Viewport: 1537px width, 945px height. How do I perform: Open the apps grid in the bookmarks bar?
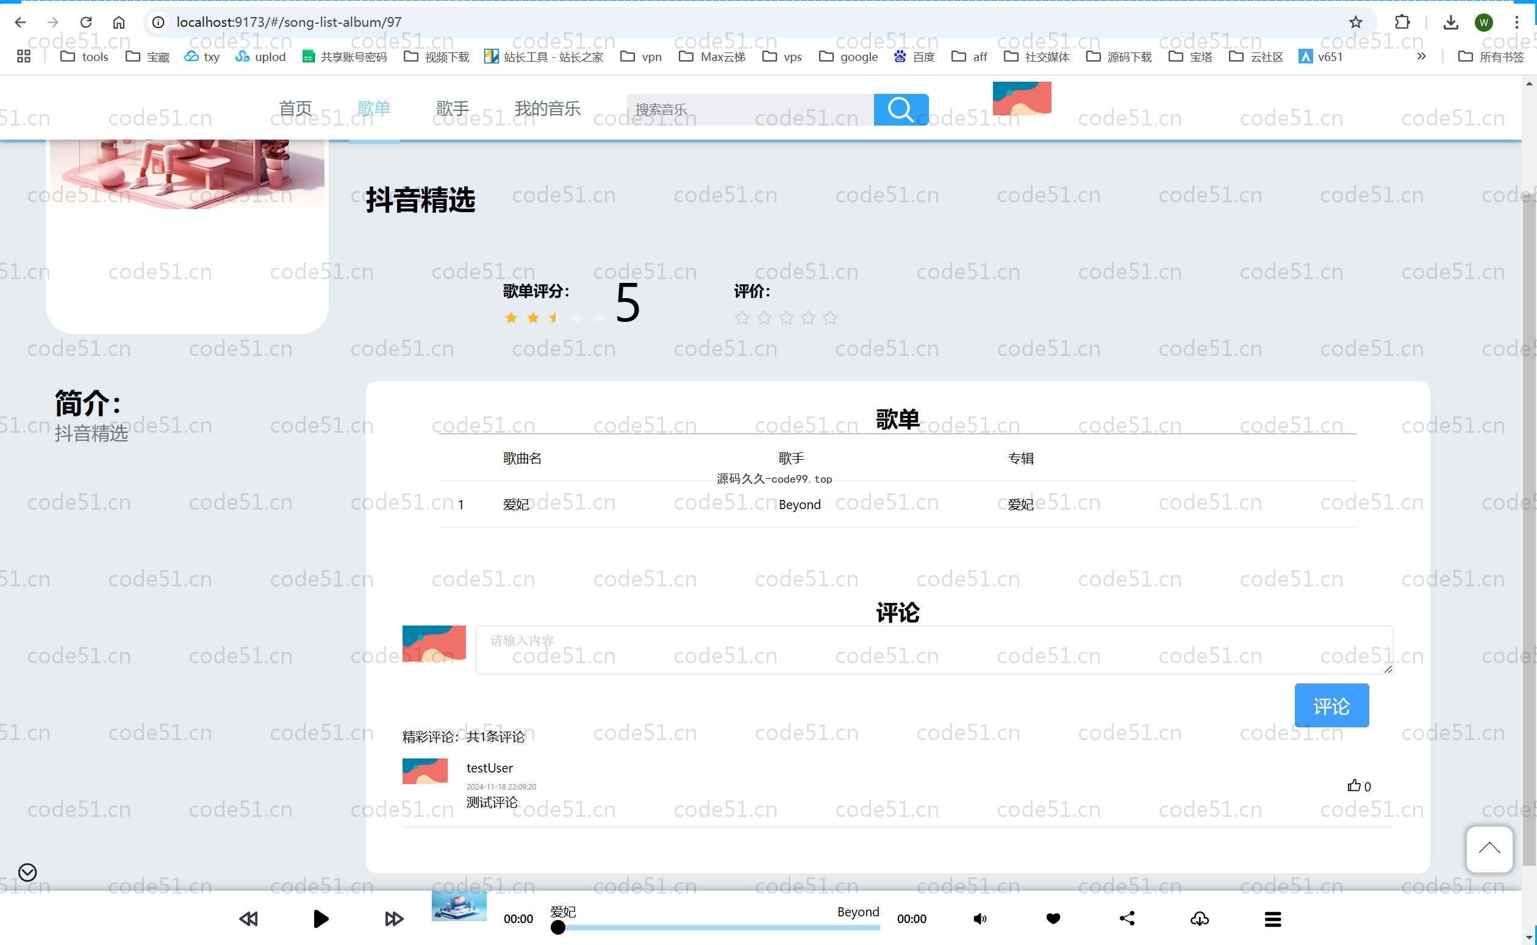point(24,56)
